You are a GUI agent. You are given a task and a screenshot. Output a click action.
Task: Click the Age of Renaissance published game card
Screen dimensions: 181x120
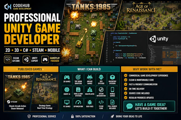(x=45, y=92)
